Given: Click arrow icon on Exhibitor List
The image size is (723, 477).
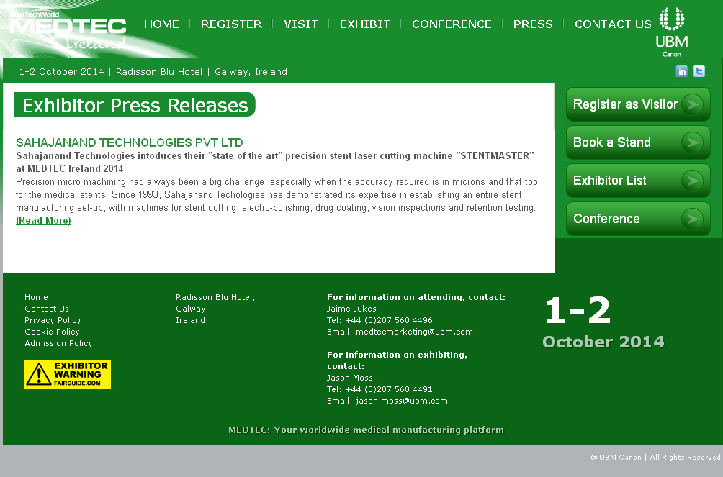Looking at the screenshot, I should coord(692,181).
